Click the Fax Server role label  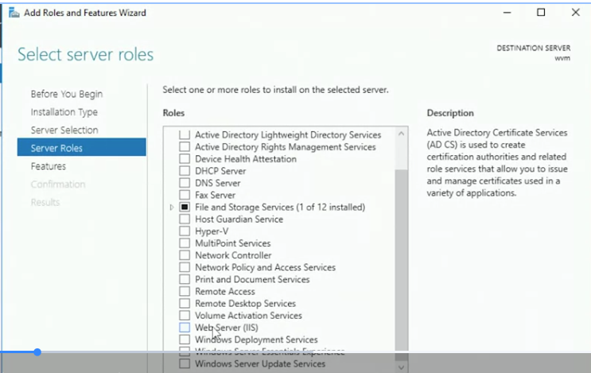[x=215, y=195]
